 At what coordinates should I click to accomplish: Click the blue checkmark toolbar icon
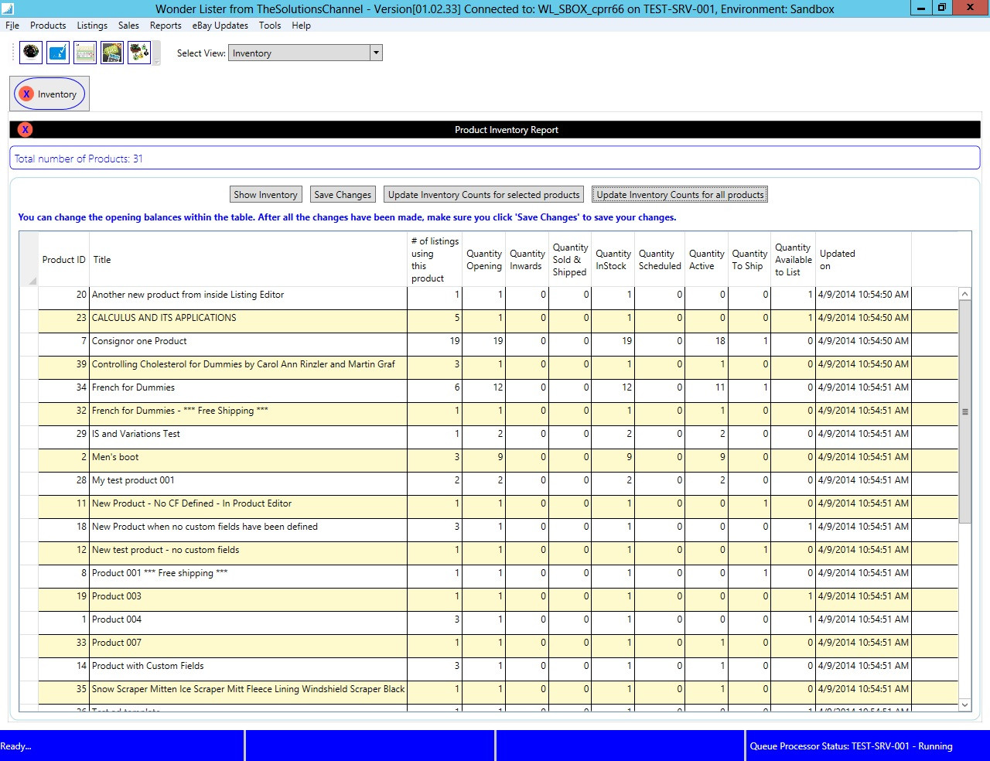click(58, 53)
